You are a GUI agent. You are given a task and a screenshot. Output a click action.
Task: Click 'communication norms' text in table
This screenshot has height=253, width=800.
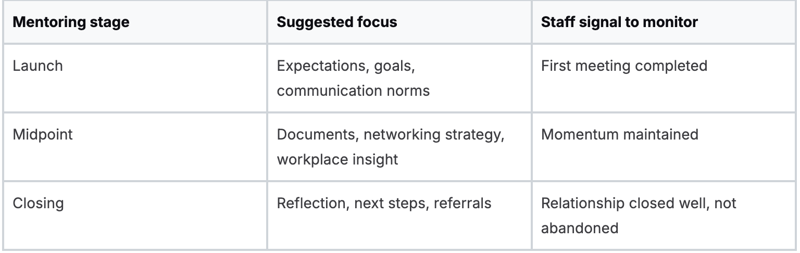coord(353,91)
